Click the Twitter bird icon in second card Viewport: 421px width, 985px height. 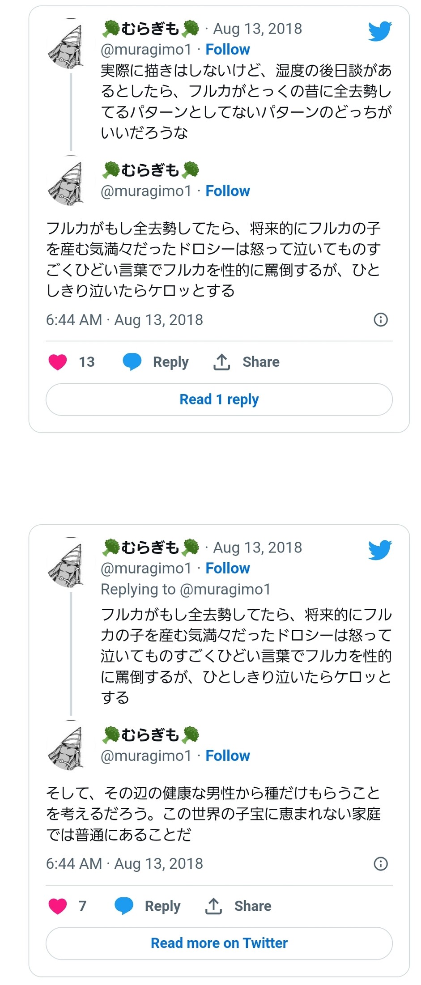pyautogui.click(x=380, y=550)
